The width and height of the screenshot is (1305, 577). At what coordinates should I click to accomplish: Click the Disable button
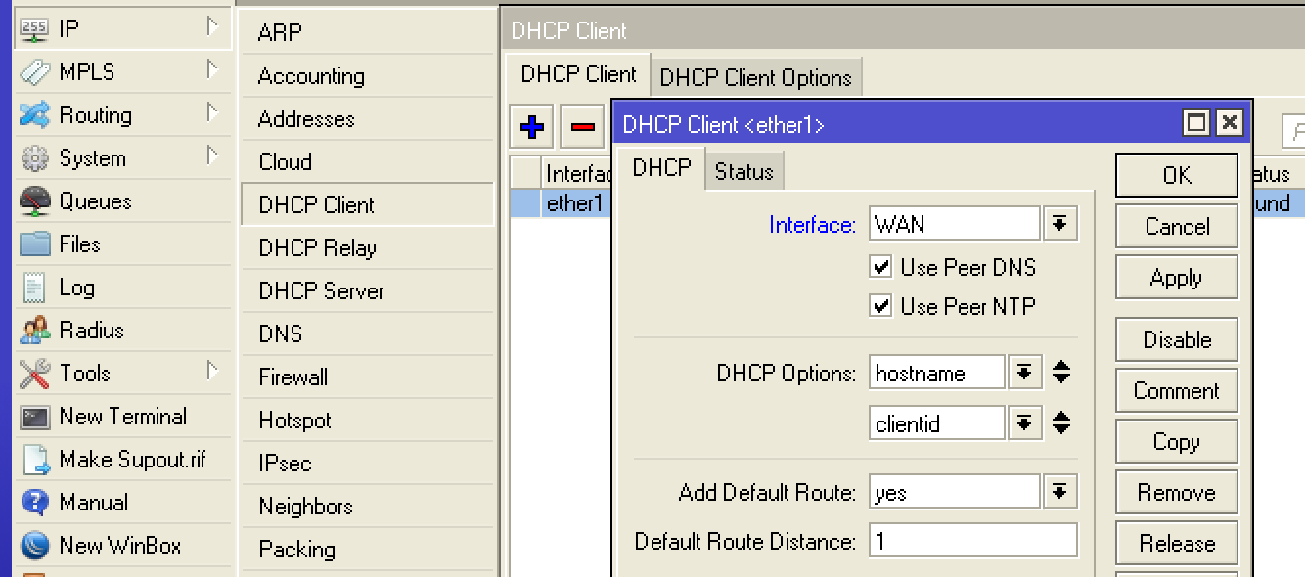pyautogui.click(x=1177, y=339)
